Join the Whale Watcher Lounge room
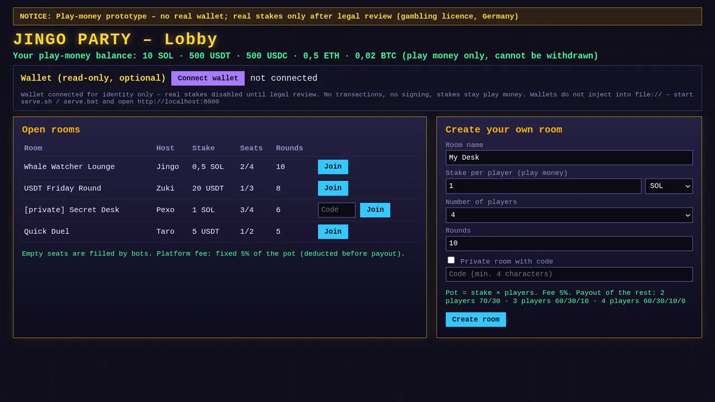Viewport: 715px width, 402px height. [333, 166]
